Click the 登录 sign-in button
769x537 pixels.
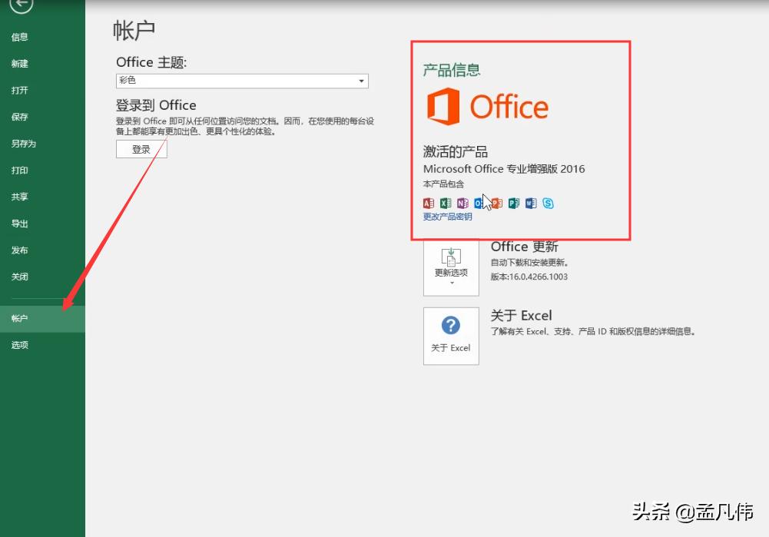click(x=141, y=149)
